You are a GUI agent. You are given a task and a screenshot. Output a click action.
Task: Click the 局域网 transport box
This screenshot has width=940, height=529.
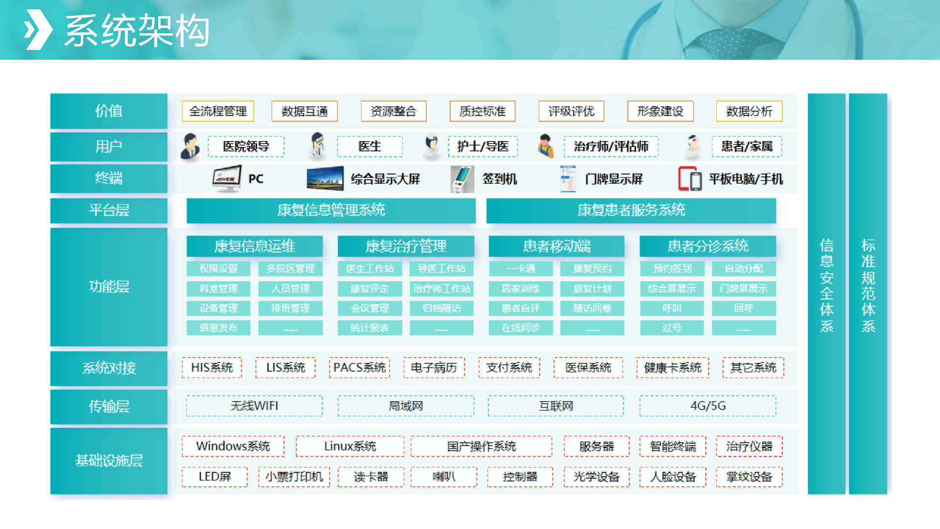406,406
